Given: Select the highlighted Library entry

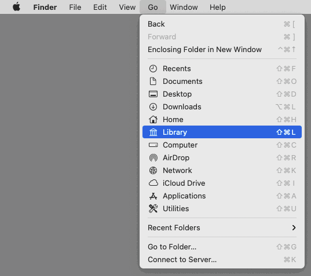Looking at the screenshot, I should [x=222, y=132].
